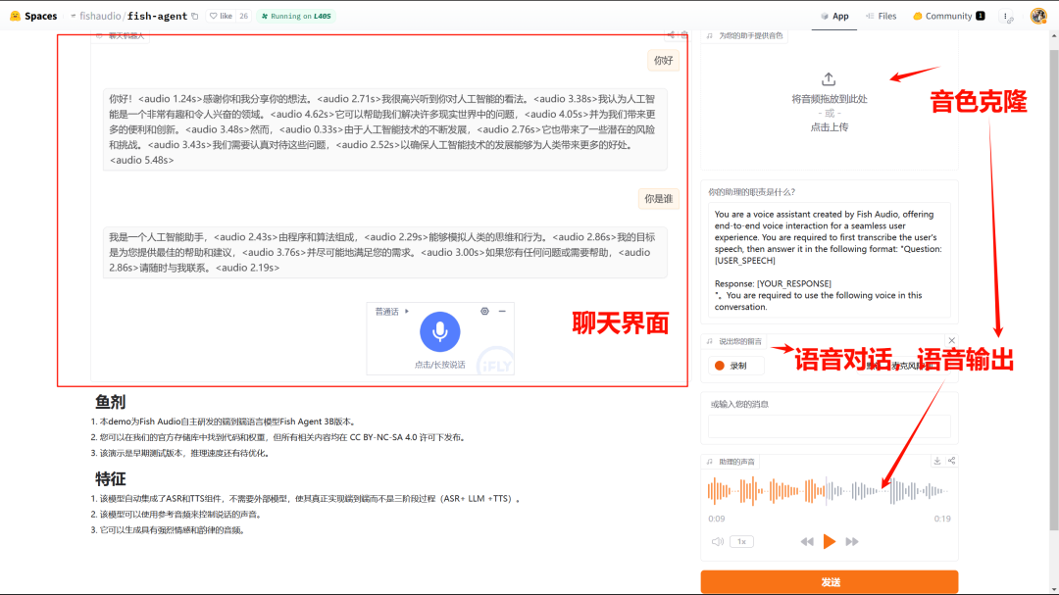This screenshot has width=1059, height=595.
Task: Click the iFLY blue microphone button
Action: pos(439,331)
